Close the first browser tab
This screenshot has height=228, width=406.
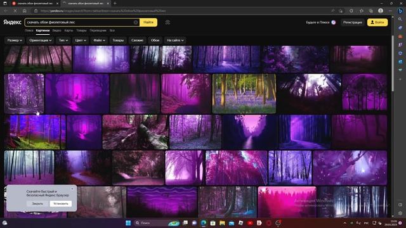click(x=57, y=3)
